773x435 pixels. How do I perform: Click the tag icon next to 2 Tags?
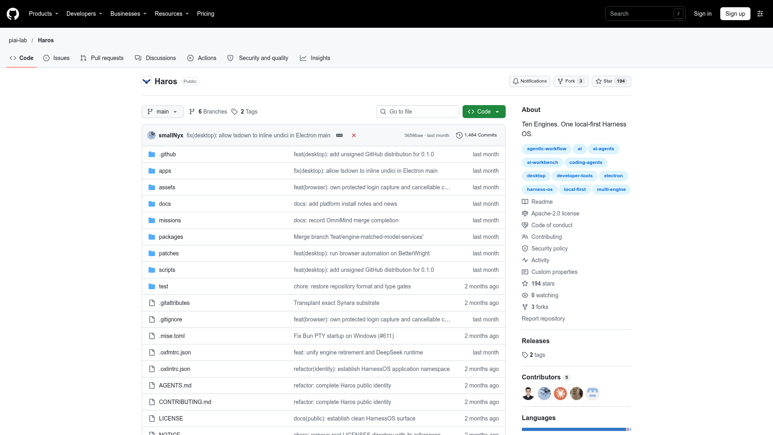234,112
